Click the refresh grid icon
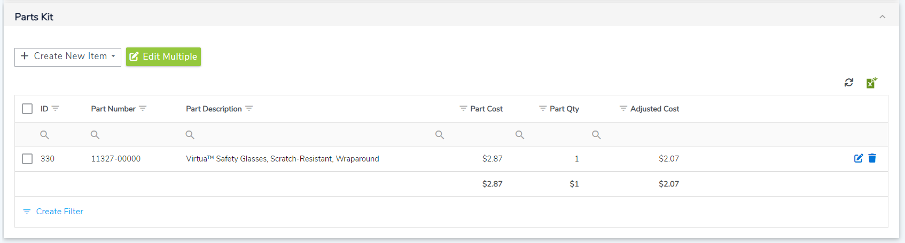905x243 pixels. pyautogui.click(x=848, y=83)
